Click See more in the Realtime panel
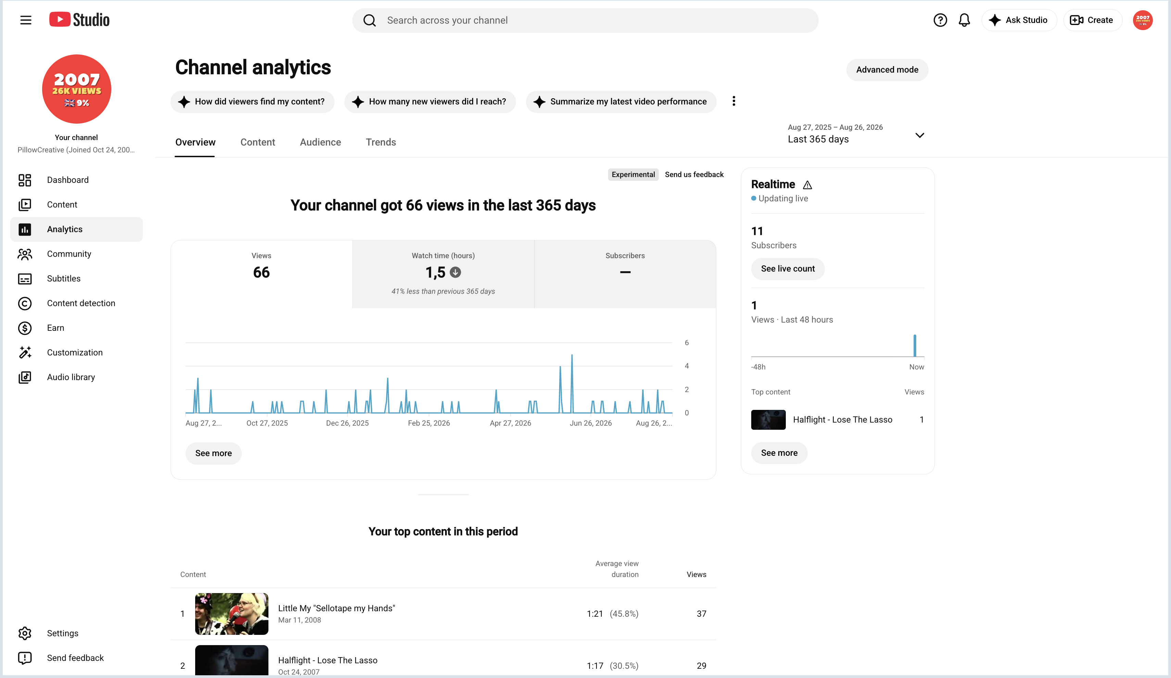Screen dimensions: 1171x678 point(779,453)
